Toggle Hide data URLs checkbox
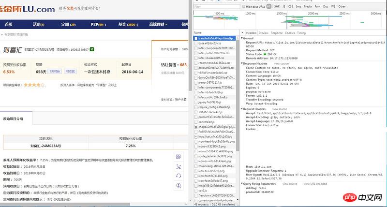Screen dimensions: 387x207 point(244,7)
